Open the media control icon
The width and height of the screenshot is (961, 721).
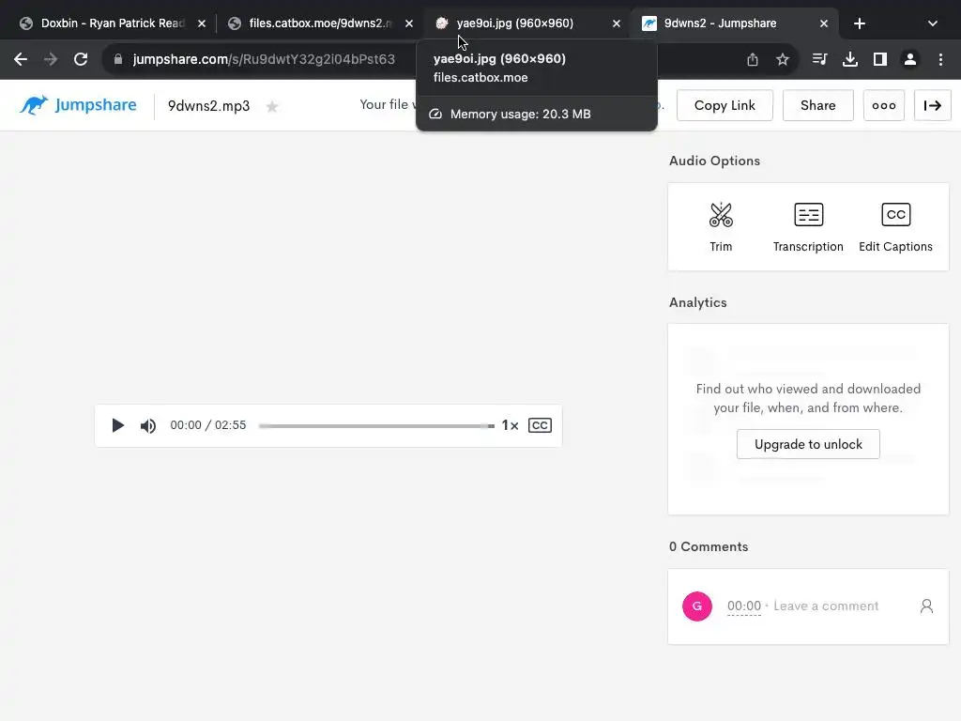[x=819, y=59]
